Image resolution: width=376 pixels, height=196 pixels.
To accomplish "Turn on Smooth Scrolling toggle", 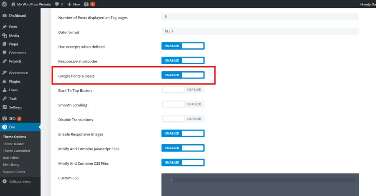I will pos(183,104).
